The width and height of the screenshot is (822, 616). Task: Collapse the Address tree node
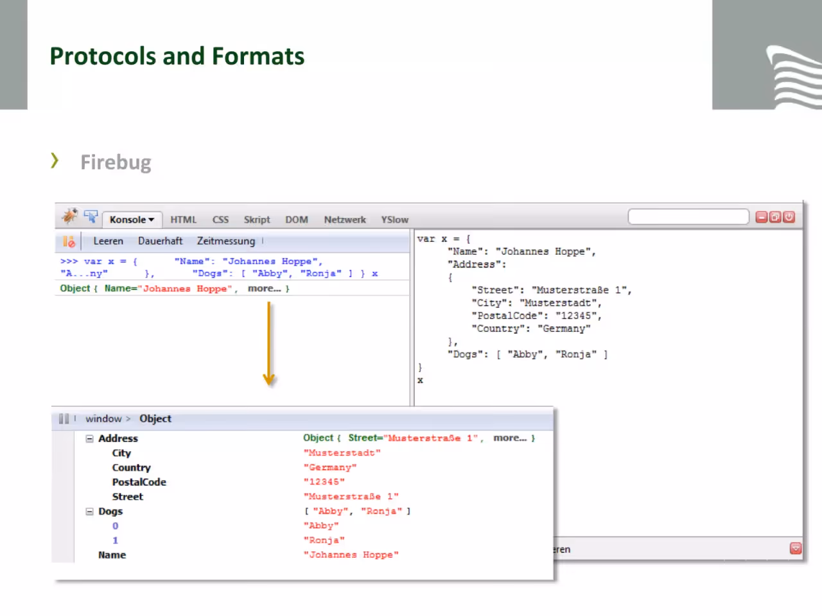coord(89,439)
